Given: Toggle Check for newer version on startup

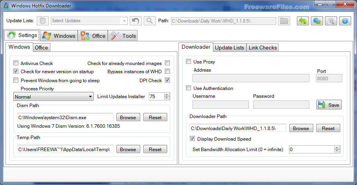Looking at the screenshot, I should tap(16, 71).
